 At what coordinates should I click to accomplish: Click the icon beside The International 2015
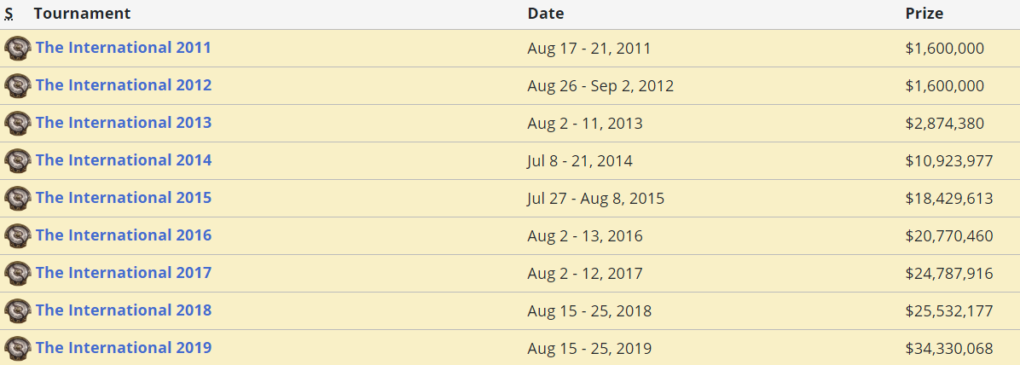[18, 198]
